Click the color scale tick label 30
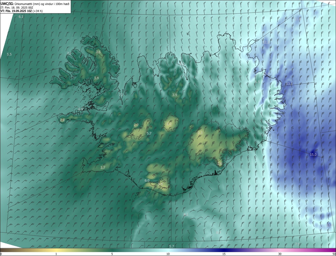This screenshot has width=336, height=256. point(280,254)
